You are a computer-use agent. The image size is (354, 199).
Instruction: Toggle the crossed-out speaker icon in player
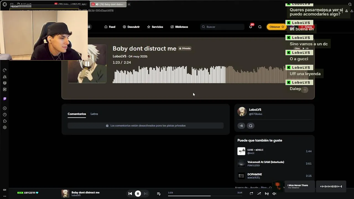pos(267,194)
